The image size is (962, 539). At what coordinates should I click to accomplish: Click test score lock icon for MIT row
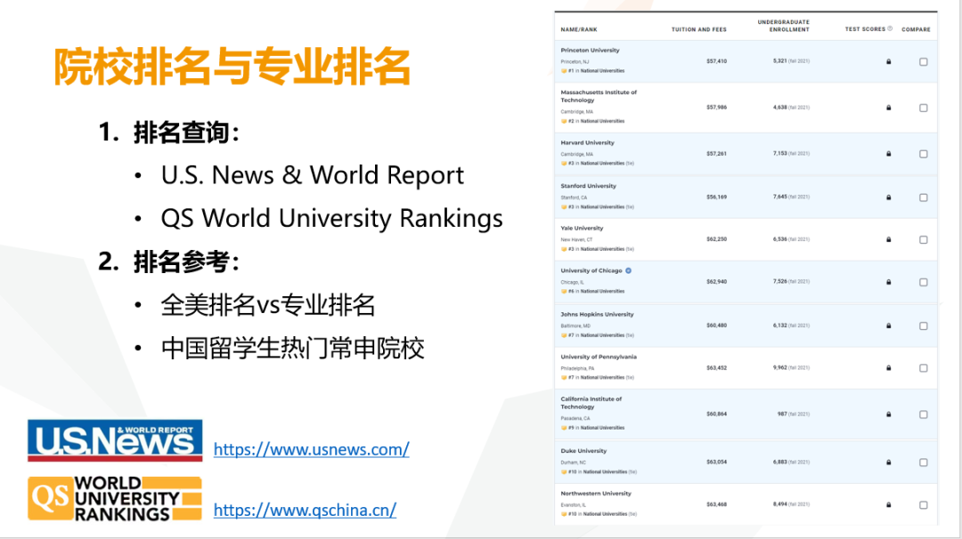[888, 108]
